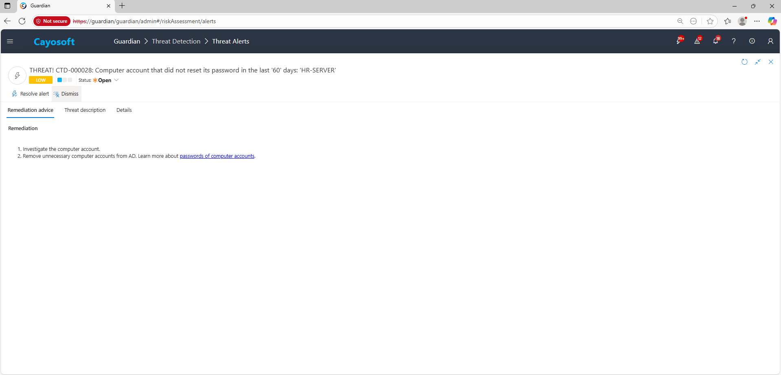Open the help question mark icon
The height and width of the screenshot is (375, 781).
[734, 41]
